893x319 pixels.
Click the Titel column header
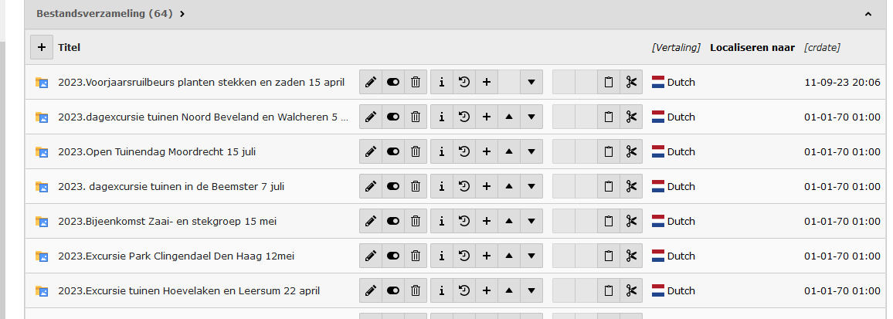(70, 47)
